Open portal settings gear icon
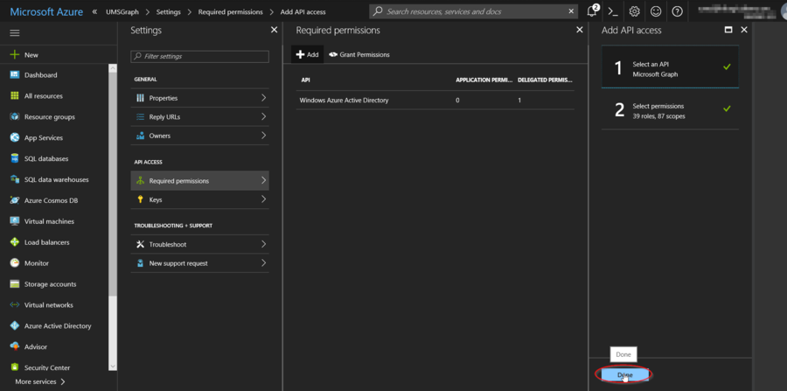 [x=635, y=11]
